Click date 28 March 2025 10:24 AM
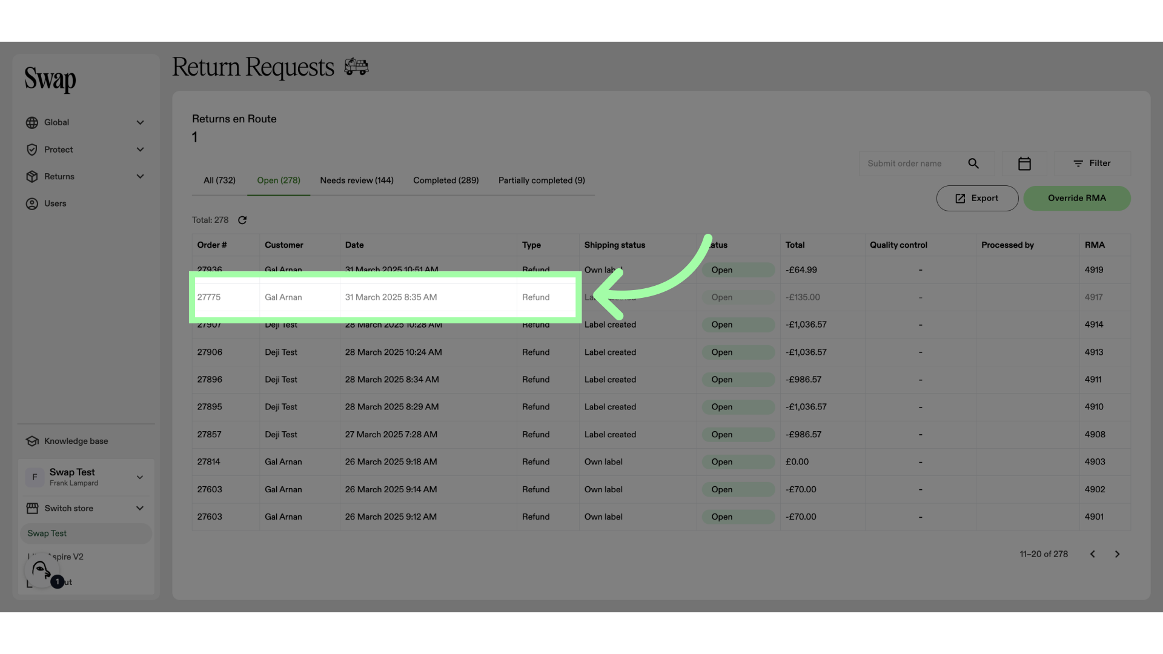The width and height of the screenshot is (1163, 654). (x=393, y=352)
